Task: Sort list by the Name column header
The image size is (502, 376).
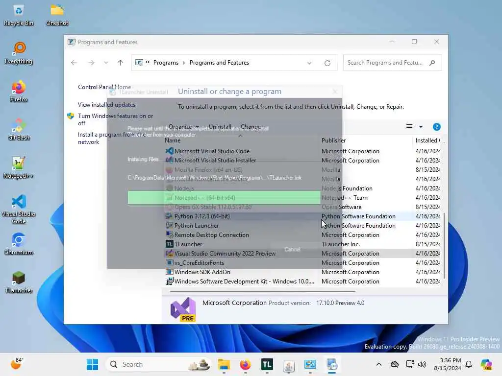Action: (x=173, y=141)
